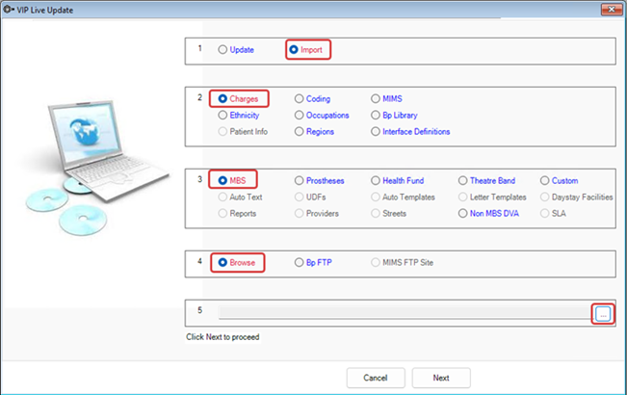Proceed with the Next button
Screen dimensions: 627x395
pos(441,378)
